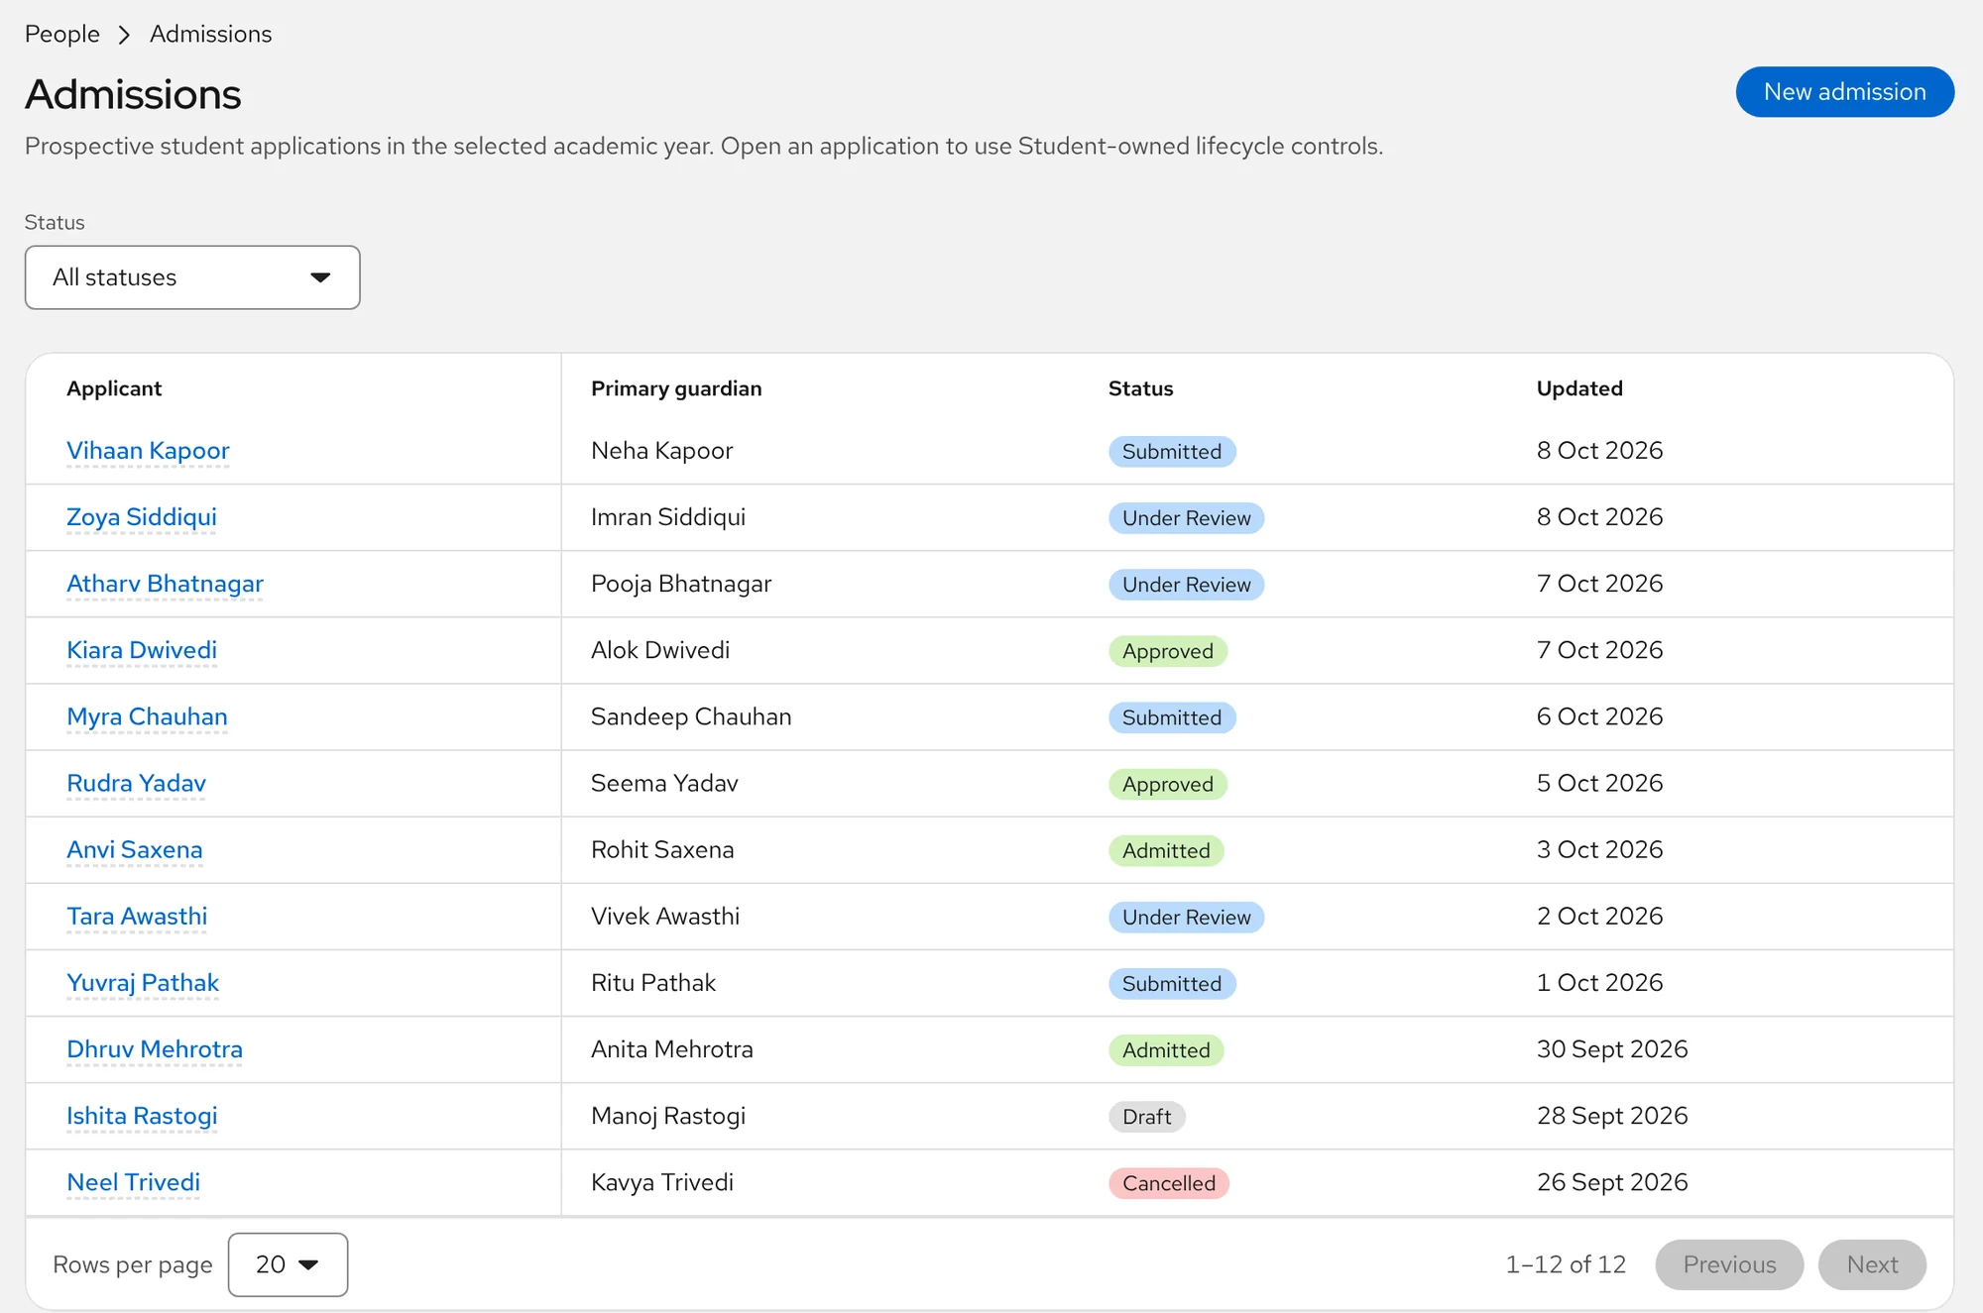Open Dhruv Mehrotra's application
This screenshot has height=1313, width=1983.
tap(155, 1048)
